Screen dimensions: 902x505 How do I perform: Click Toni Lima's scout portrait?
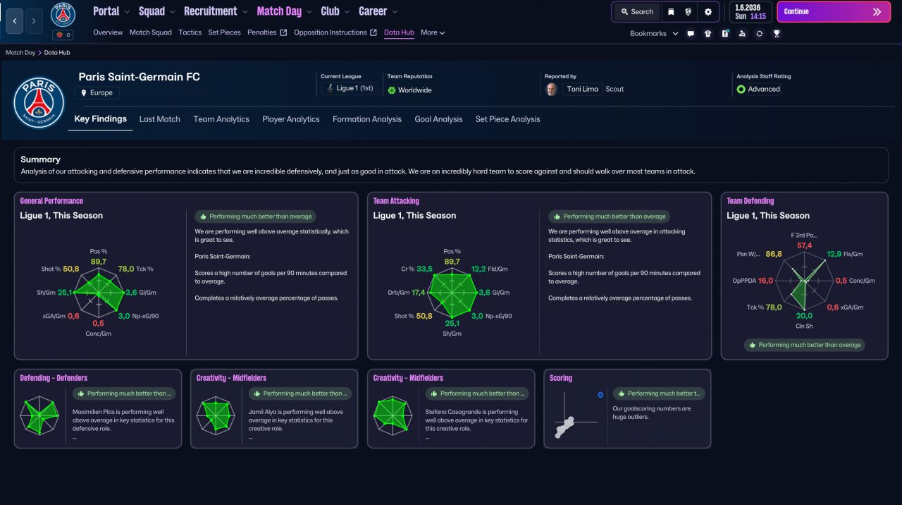pos(552,89)
